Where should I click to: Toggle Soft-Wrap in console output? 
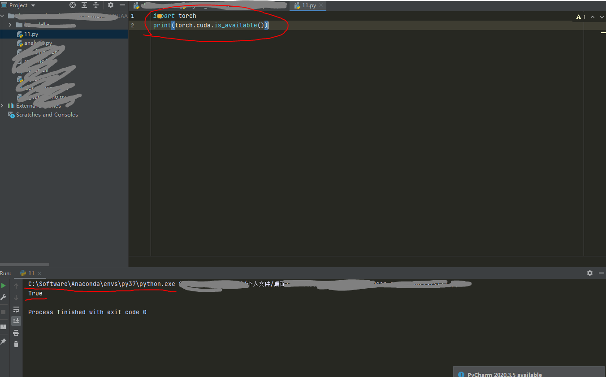(16, 309)
